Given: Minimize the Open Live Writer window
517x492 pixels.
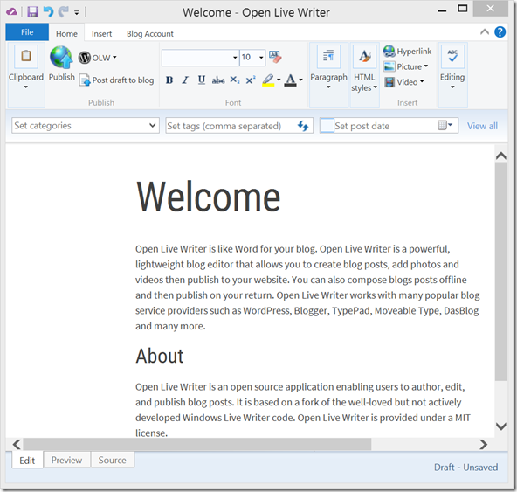Looking at the screenshot, I should click(442, 11).
